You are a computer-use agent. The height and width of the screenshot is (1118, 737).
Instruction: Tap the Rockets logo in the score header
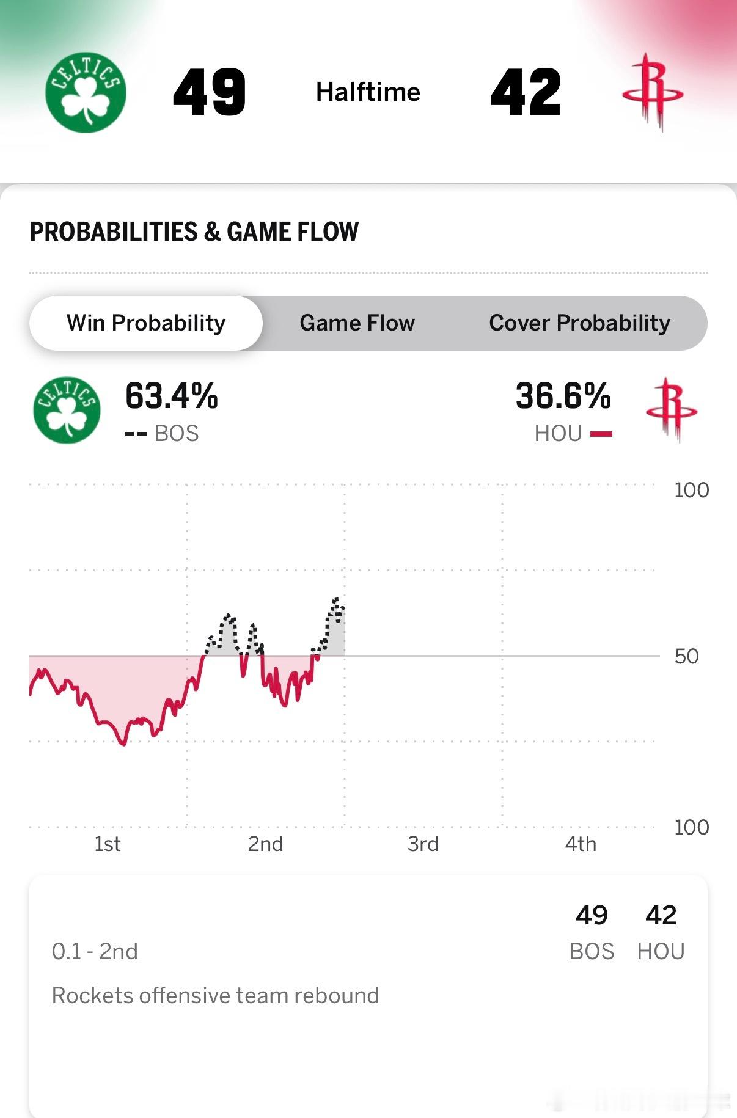(652, 92)
